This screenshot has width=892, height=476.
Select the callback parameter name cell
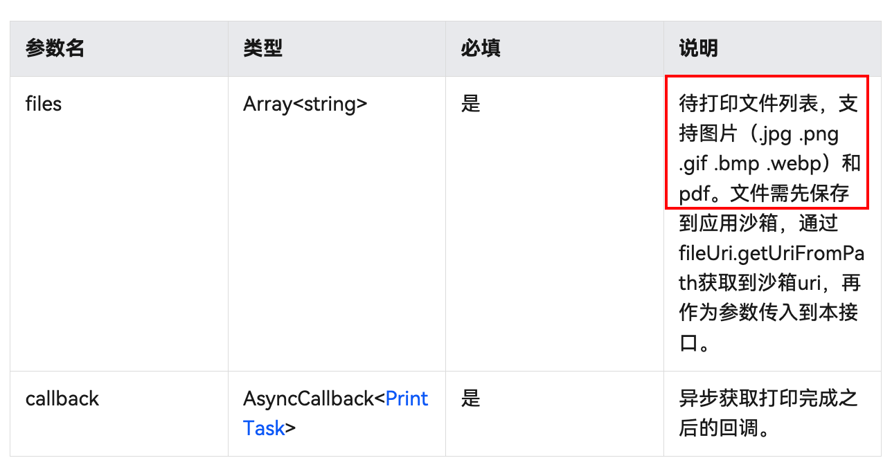(x=62, y=399)
